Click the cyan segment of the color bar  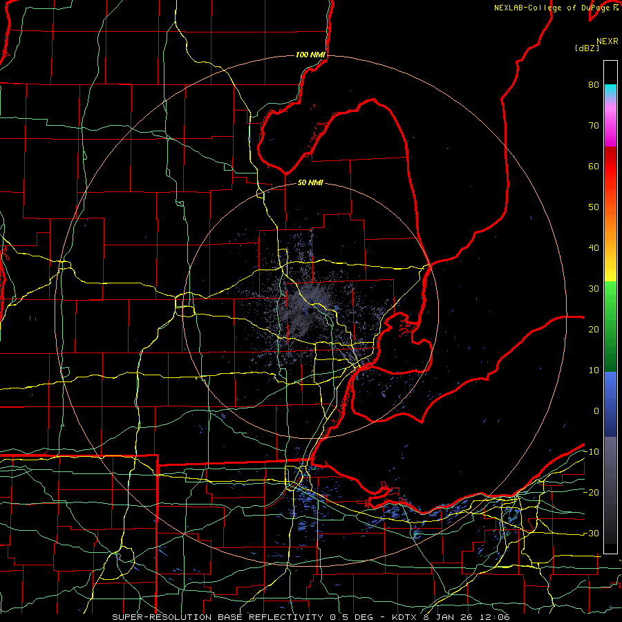610,91
